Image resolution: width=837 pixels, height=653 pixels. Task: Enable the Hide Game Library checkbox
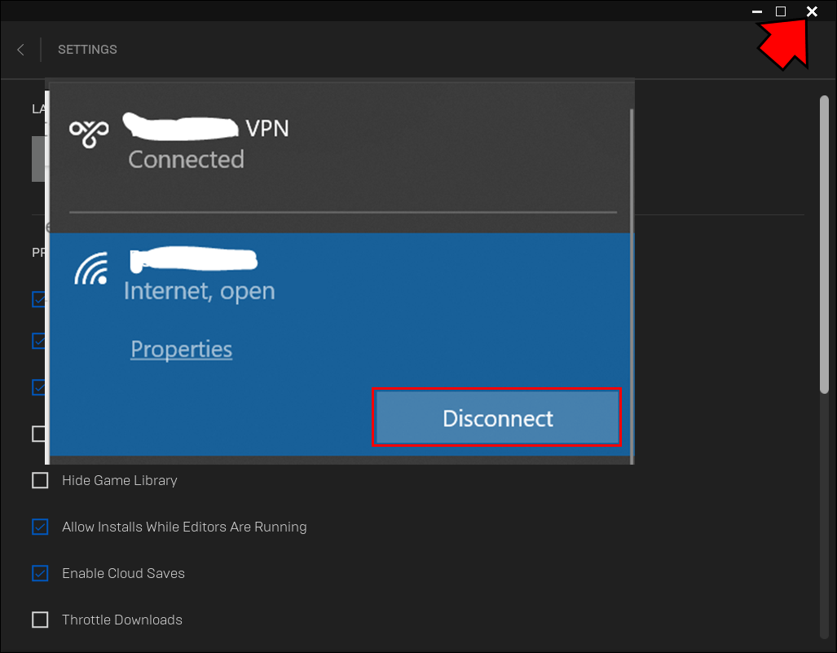40,480
